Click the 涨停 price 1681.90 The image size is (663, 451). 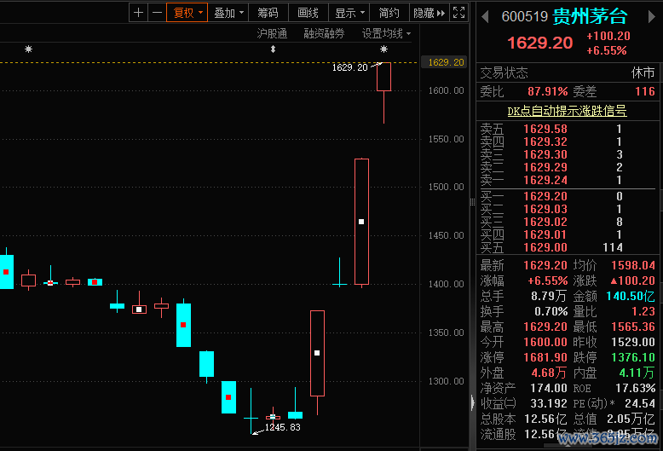pyautogui.click(x=545, y=357)
